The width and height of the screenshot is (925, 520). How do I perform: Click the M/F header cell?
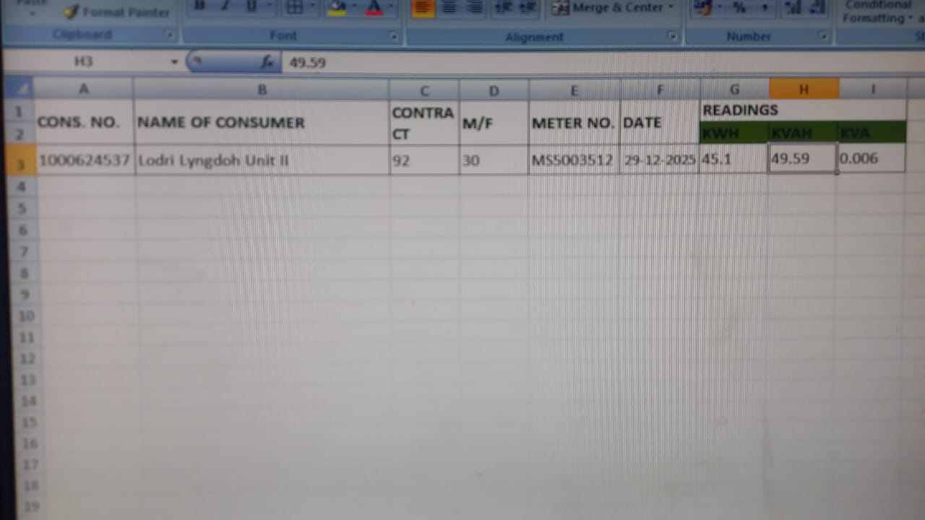tap(494, 123)
